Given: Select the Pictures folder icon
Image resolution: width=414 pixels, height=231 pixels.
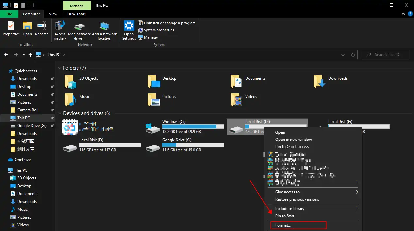Looking at the screenshot, I should click(154, 100).
